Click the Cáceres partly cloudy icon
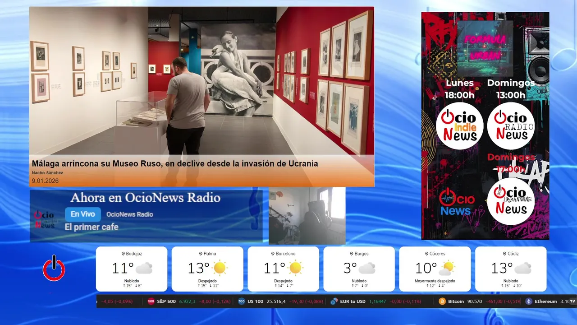 tap(447, 268)
